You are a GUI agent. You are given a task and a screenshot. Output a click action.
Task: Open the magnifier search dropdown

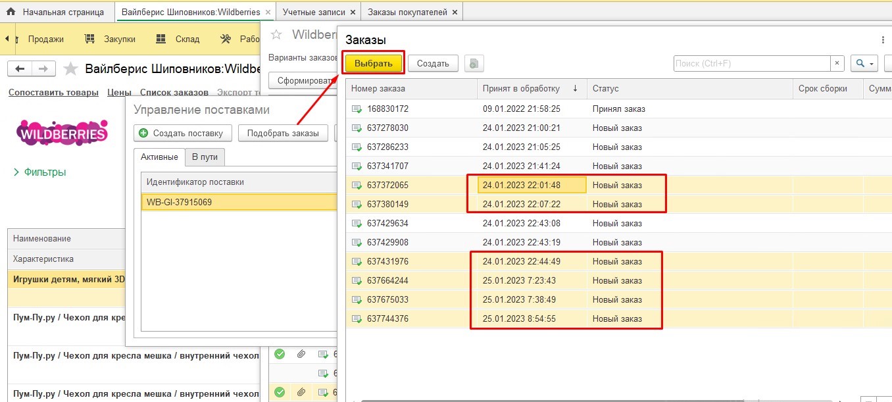tap(864, 64)
